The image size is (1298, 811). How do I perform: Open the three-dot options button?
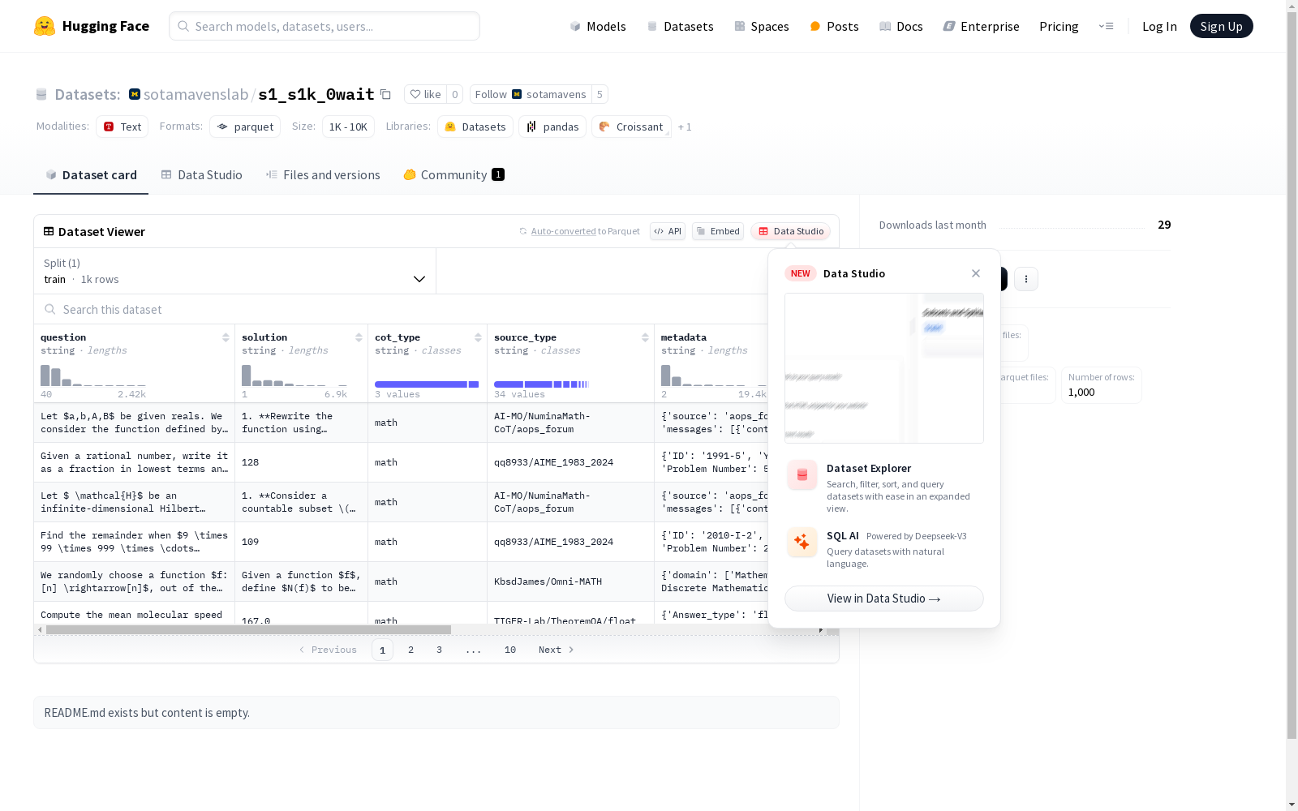pos(1026,279)
